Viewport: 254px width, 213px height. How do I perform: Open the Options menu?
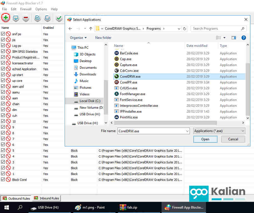pyautogui.click(x=41, y=9)
